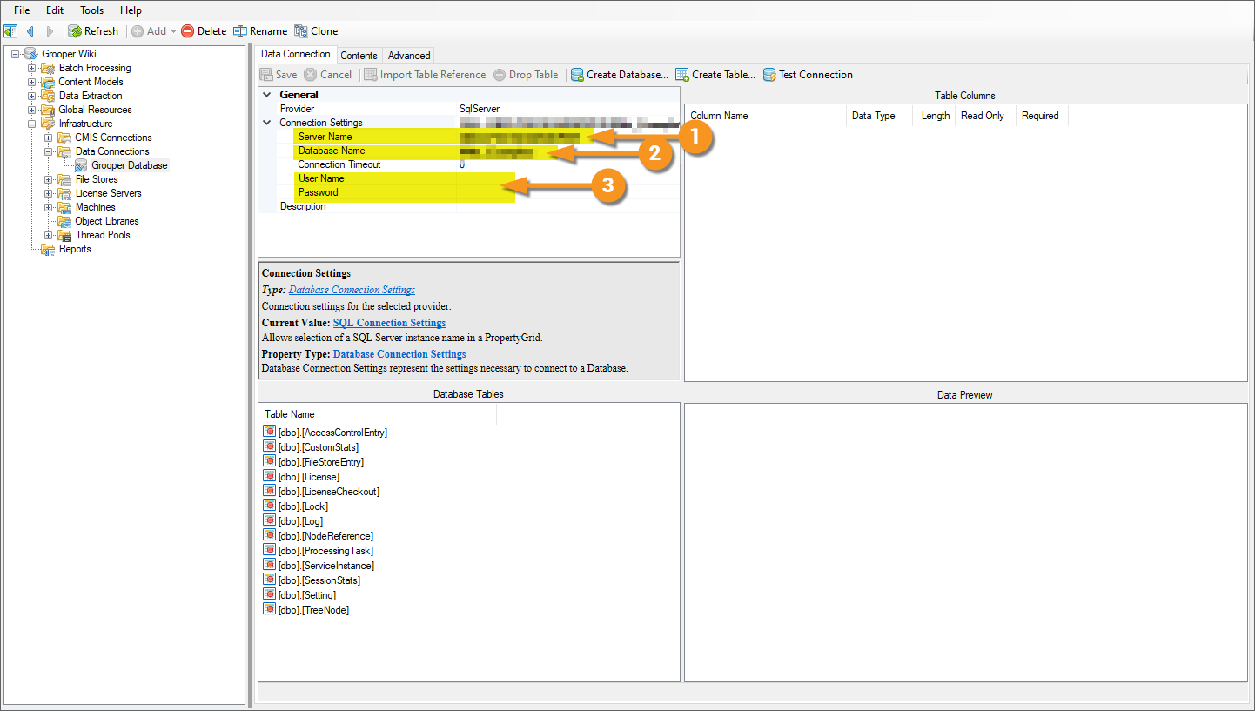The image size is (1255, 711).
Task: Click the CMIS Connections folder icon
Action: pos(65,138)
